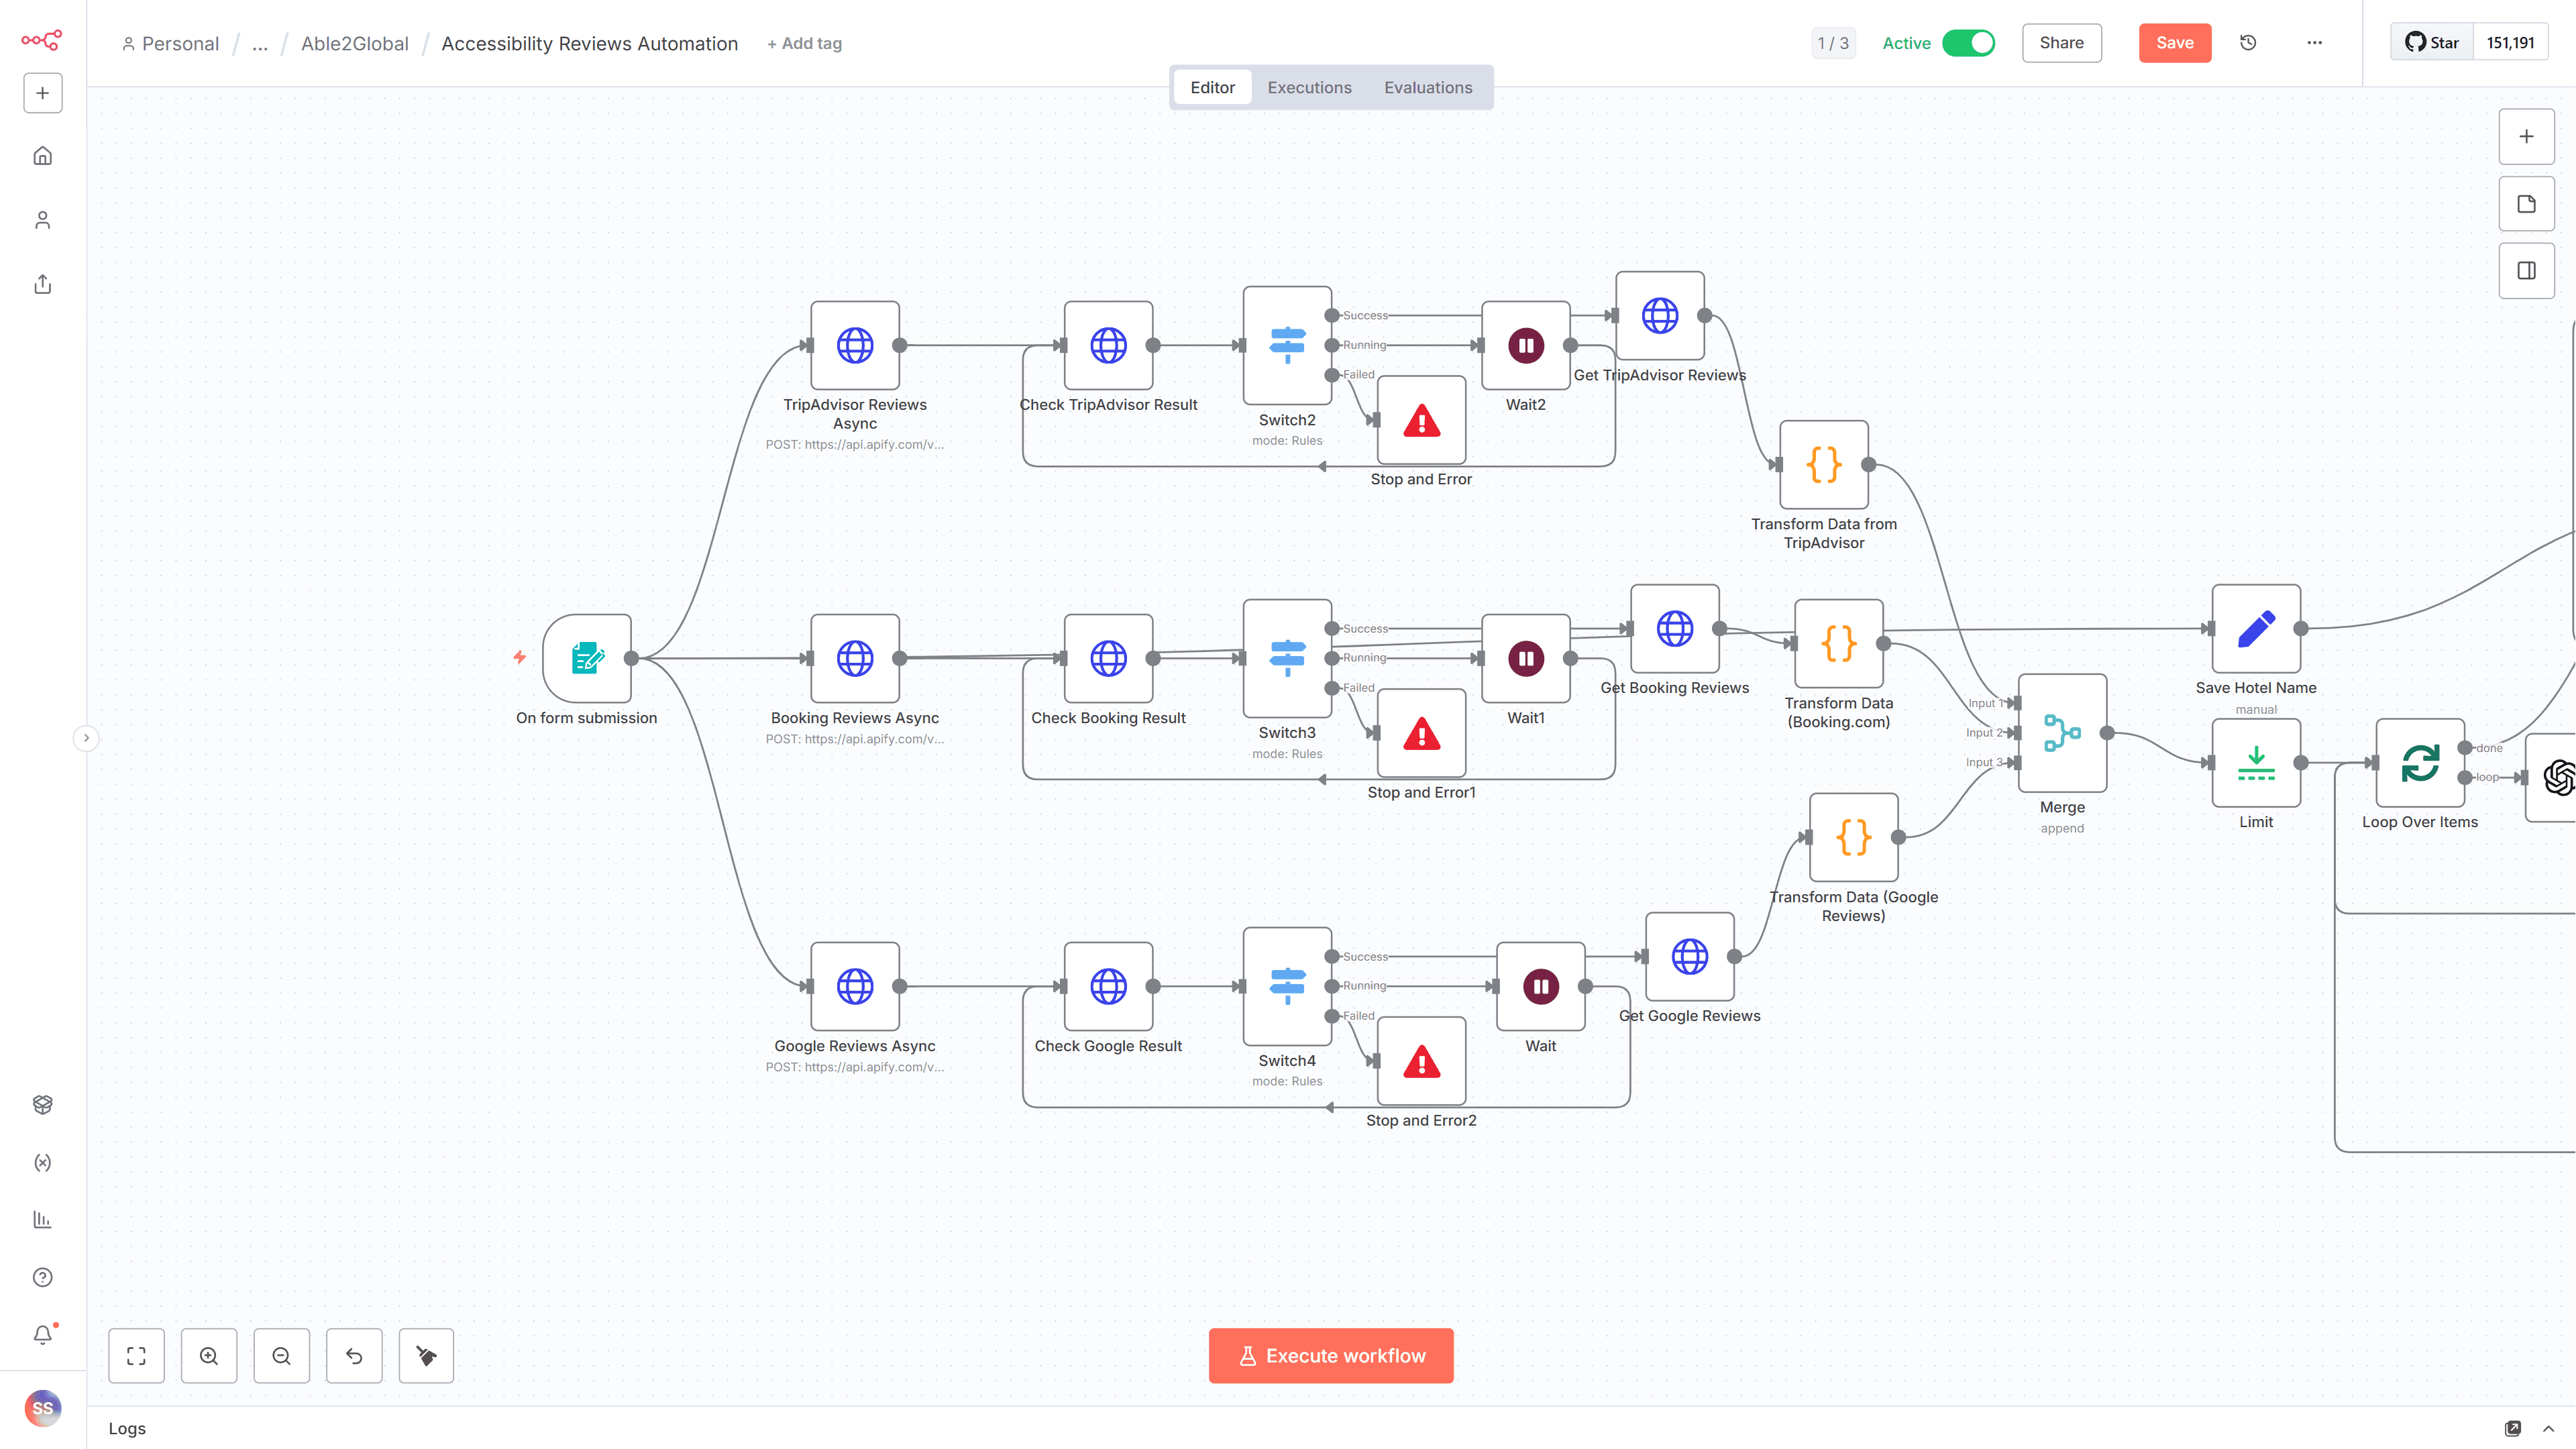Image resolution: width=2576 pixels, height=1449 pixels.
Task: Fit the workflow to view
Action: (136, 1356)
